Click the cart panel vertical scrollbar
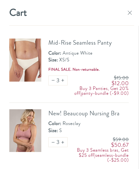139x169 pixels. [138, 97]
